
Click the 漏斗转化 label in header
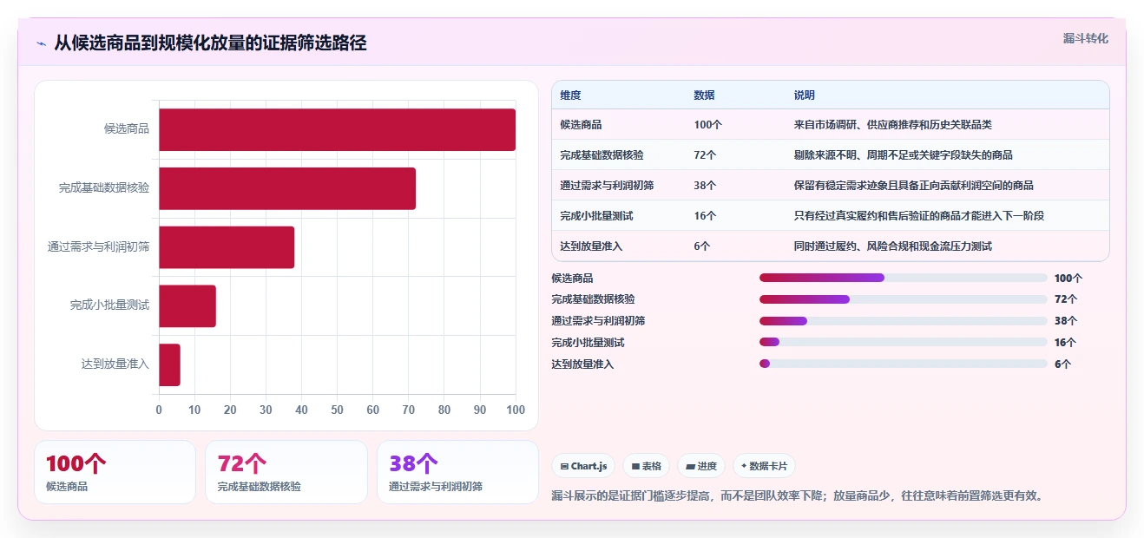coord(1086,38)
